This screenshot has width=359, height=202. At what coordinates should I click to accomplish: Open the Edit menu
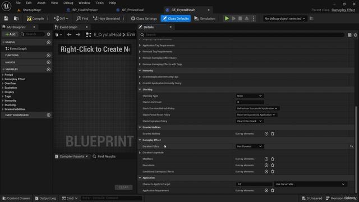click(29, 3)
